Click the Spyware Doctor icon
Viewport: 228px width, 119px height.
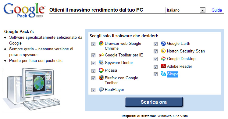[x=101, y=63]
